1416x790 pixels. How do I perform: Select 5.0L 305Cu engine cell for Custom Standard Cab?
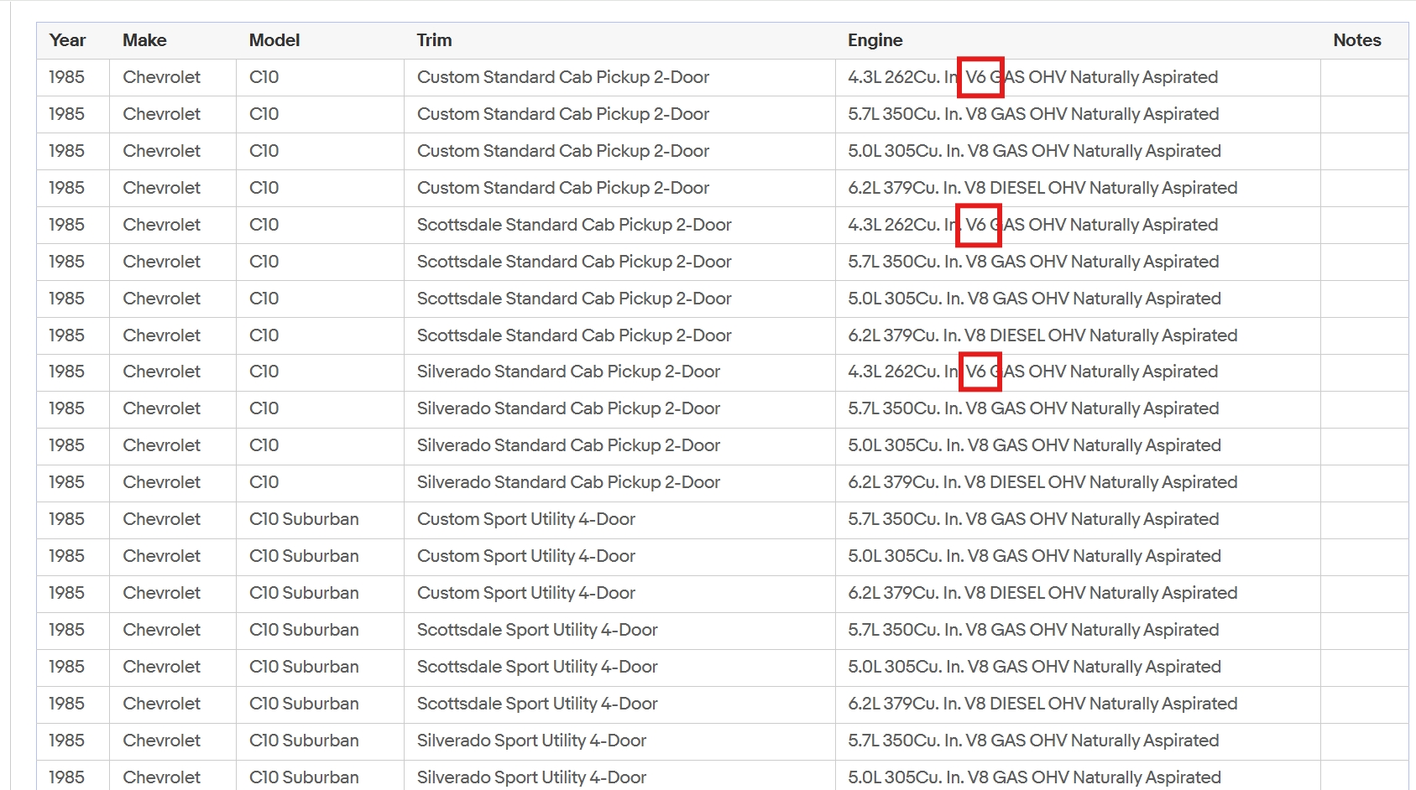click(x=1078, y=151)
